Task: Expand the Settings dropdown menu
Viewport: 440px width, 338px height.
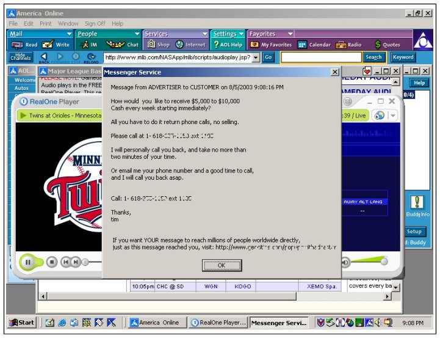Action: coord(242,34)
